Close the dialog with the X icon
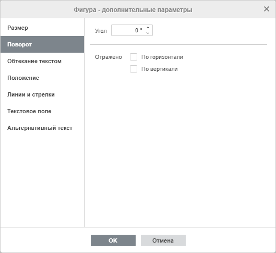This screenshot has height=253, width=276. point(267,9)
